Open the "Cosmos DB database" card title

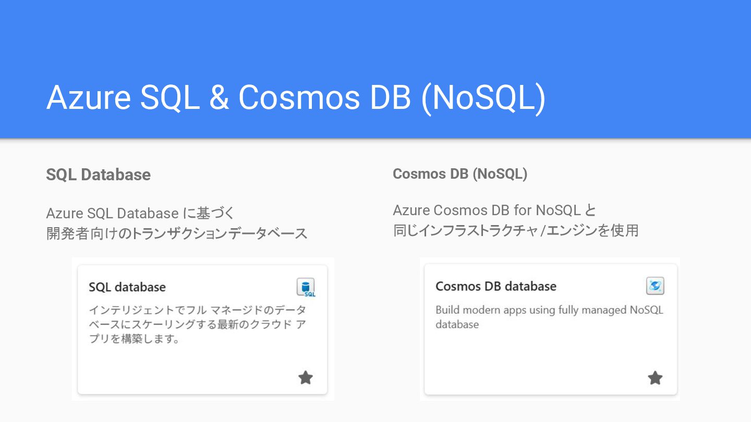pyautogui.click(x=495, y=286)
